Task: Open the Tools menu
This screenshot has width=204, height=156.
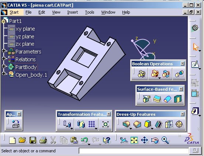Action: tap(90, 12)
